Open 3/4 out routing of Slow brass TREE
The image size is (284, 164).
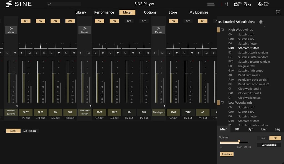(114, 118)
